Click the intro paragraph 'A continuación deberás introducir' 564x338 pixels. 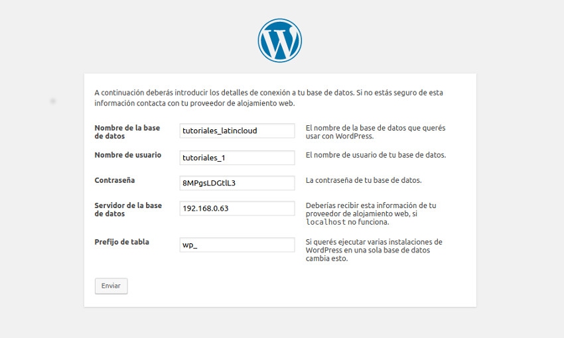tap(269, 97)
